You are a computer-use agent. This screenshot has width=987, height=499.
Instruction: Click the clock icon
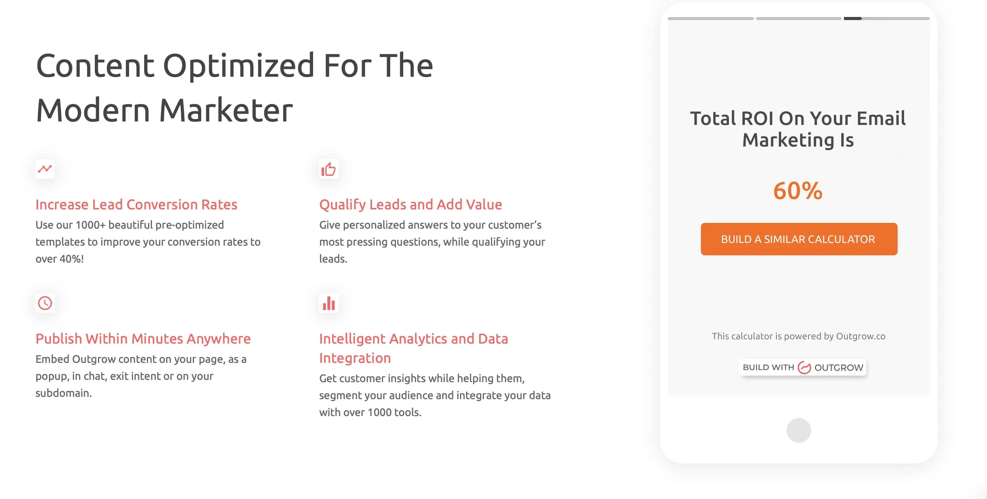click(45, 303)
